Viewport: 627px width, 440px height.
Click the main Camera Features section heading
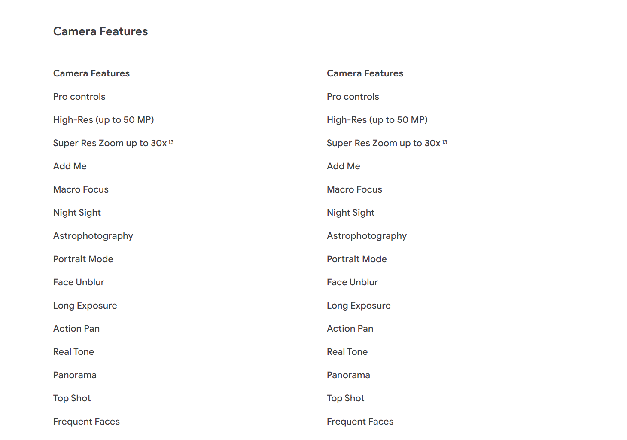[100, 31]
